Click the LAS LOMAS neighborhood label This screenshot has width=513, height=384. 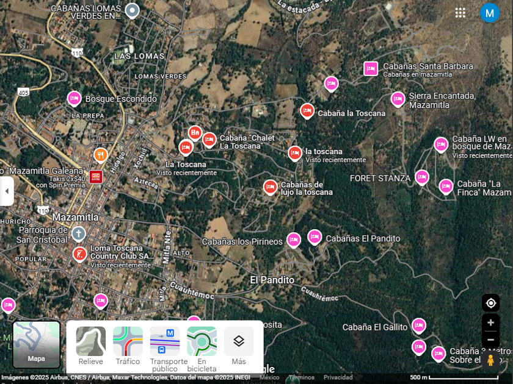coord(139,56)
